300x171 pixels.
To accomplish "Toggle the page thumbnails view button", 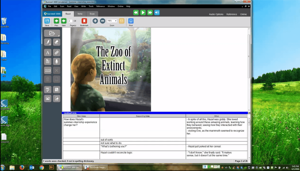I will coord(122,21).
